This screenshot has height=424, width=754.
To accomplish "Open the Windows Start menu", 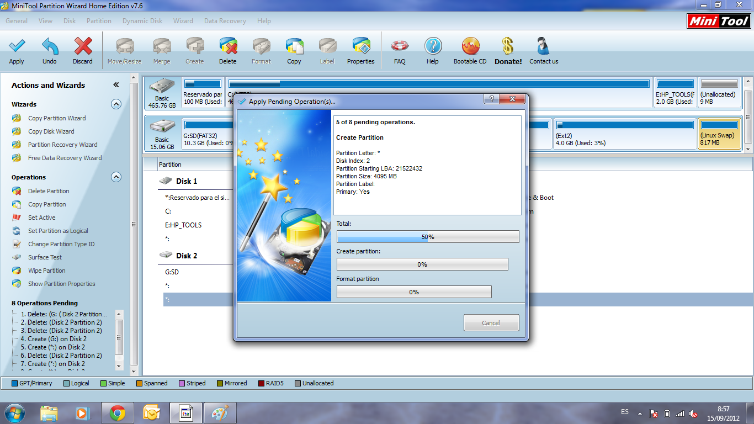I will coord(15,413).
